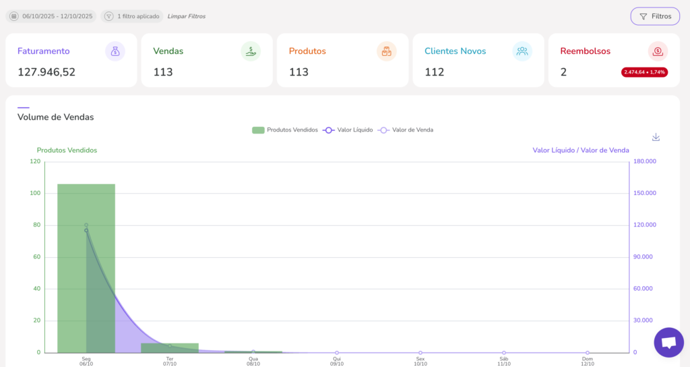This screenshot has width=690, height=367.
Task: Open the date range 06/10/2025 - 12/10/2025 picker
Action: [57, 16]
